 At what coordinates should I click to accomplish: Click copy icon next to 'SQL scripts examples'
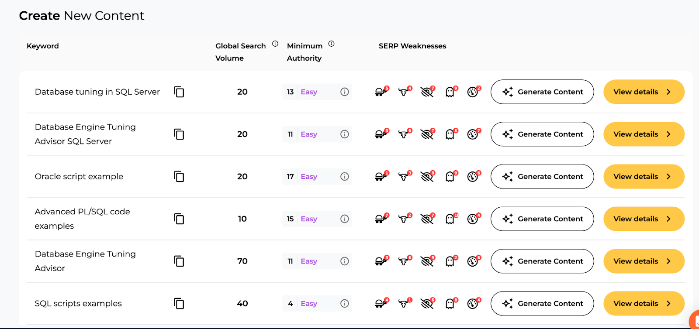(x=179, y=304)
